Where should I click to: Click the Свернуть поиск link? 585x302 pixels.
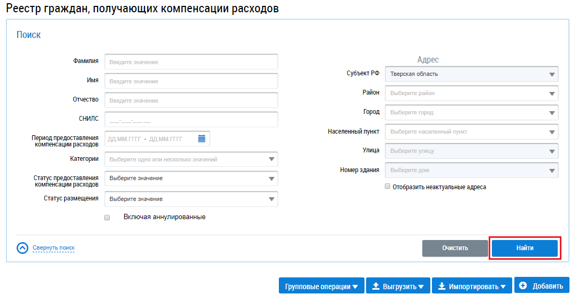pyautogui.click(x=54, y=248)
